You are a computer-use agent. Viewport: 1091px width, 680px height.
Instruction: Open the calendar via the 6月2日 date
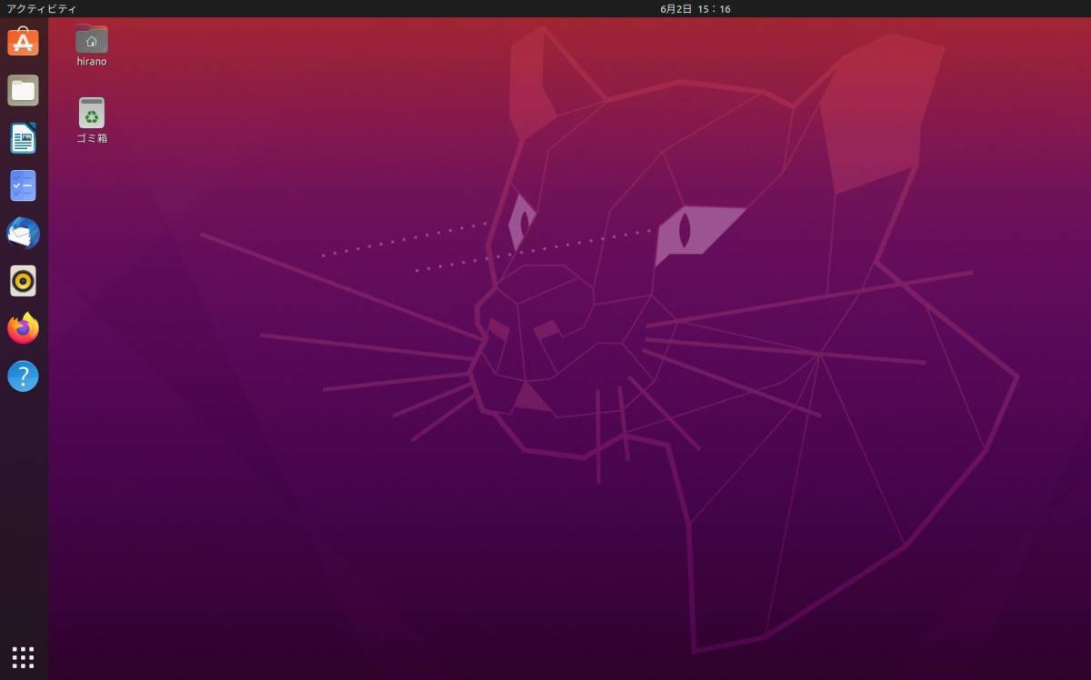tap(676, 9)
